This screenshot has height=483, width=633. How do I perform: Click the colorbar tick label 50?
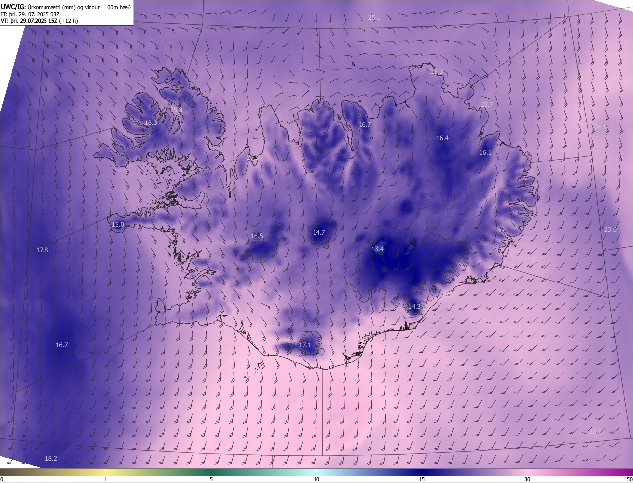629,479
